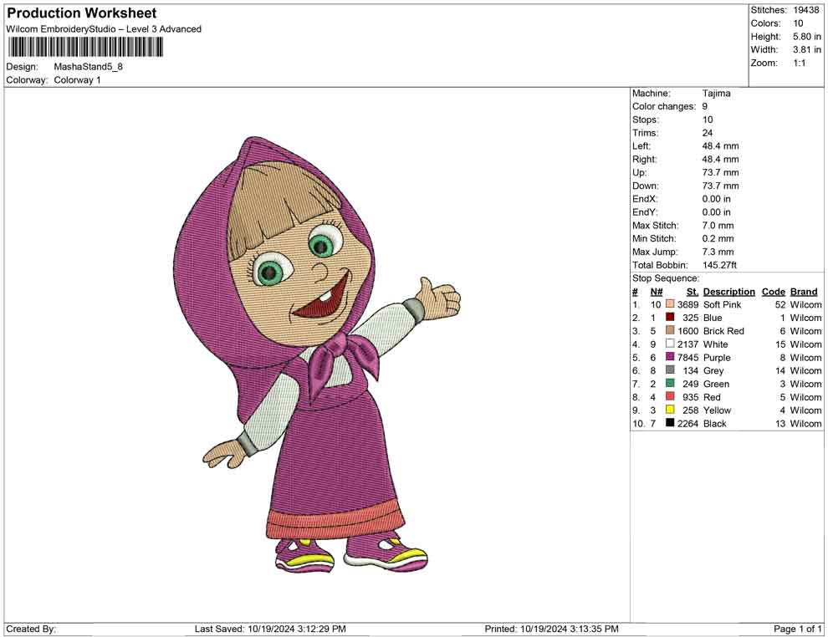Click the 'Production Worksheet' title
The height and width of the screenshot is (637, 828).
tap(82, 13)
